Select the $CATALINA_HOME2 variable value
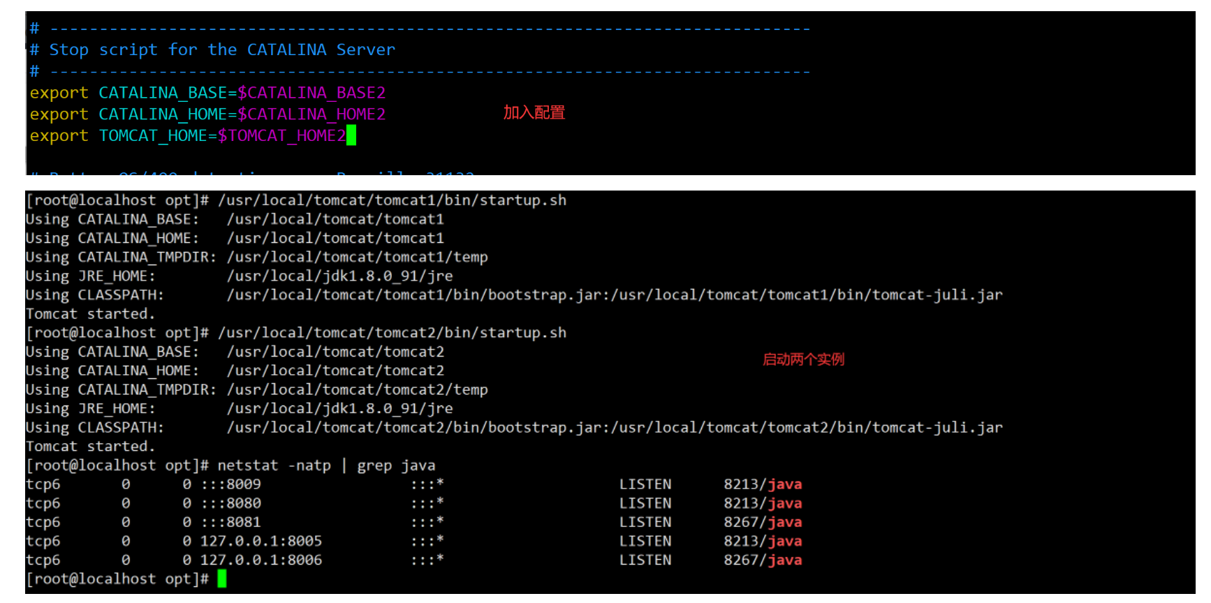Screen dimensions: 1211x603 (x=311, y=114)
